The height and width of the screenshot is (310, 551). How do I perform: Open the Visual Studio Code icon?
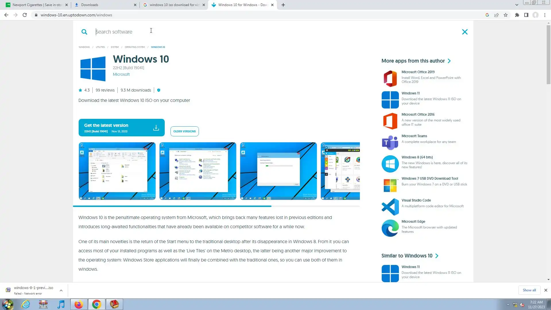tap(390, 207)
